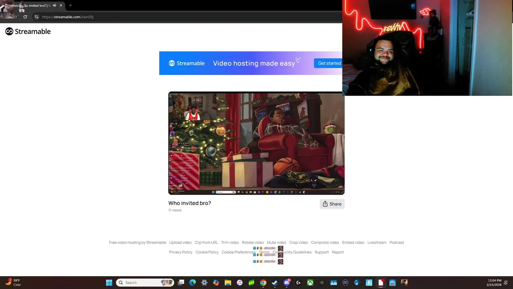Image resolution: width=513 pixels, height=289 pixels.
Task: Open the 'Upload video' link
Action: click(180, 242)
